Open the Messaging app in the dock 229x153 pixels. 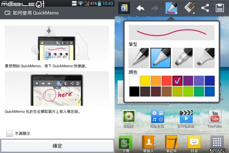tap(194, 144)
